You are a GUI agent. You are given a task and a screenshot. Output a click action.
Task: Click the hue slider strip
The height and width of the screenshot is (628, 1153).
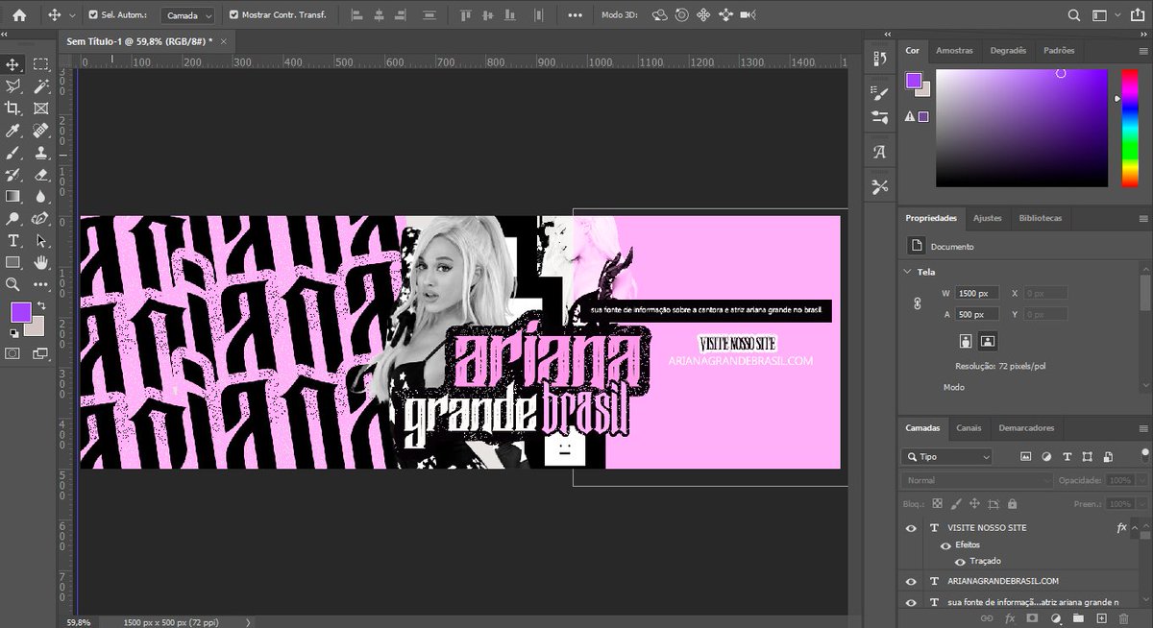pyautogui.click(x=1128, y=128)
